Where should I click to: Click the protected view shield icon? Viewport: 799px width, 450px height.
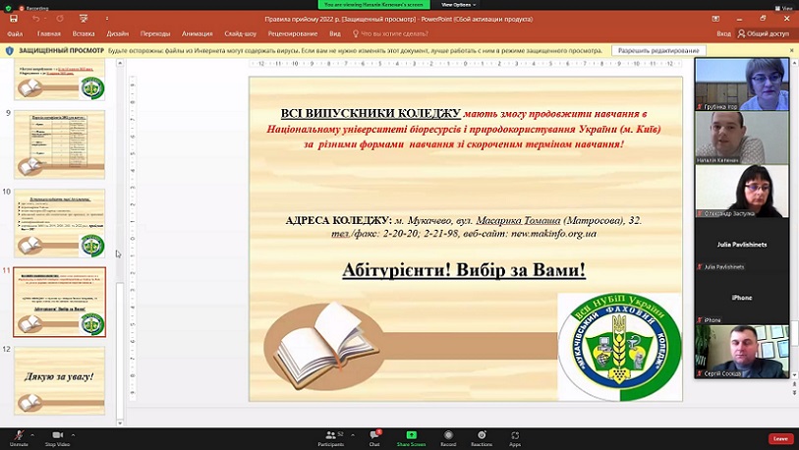[9, 50]
